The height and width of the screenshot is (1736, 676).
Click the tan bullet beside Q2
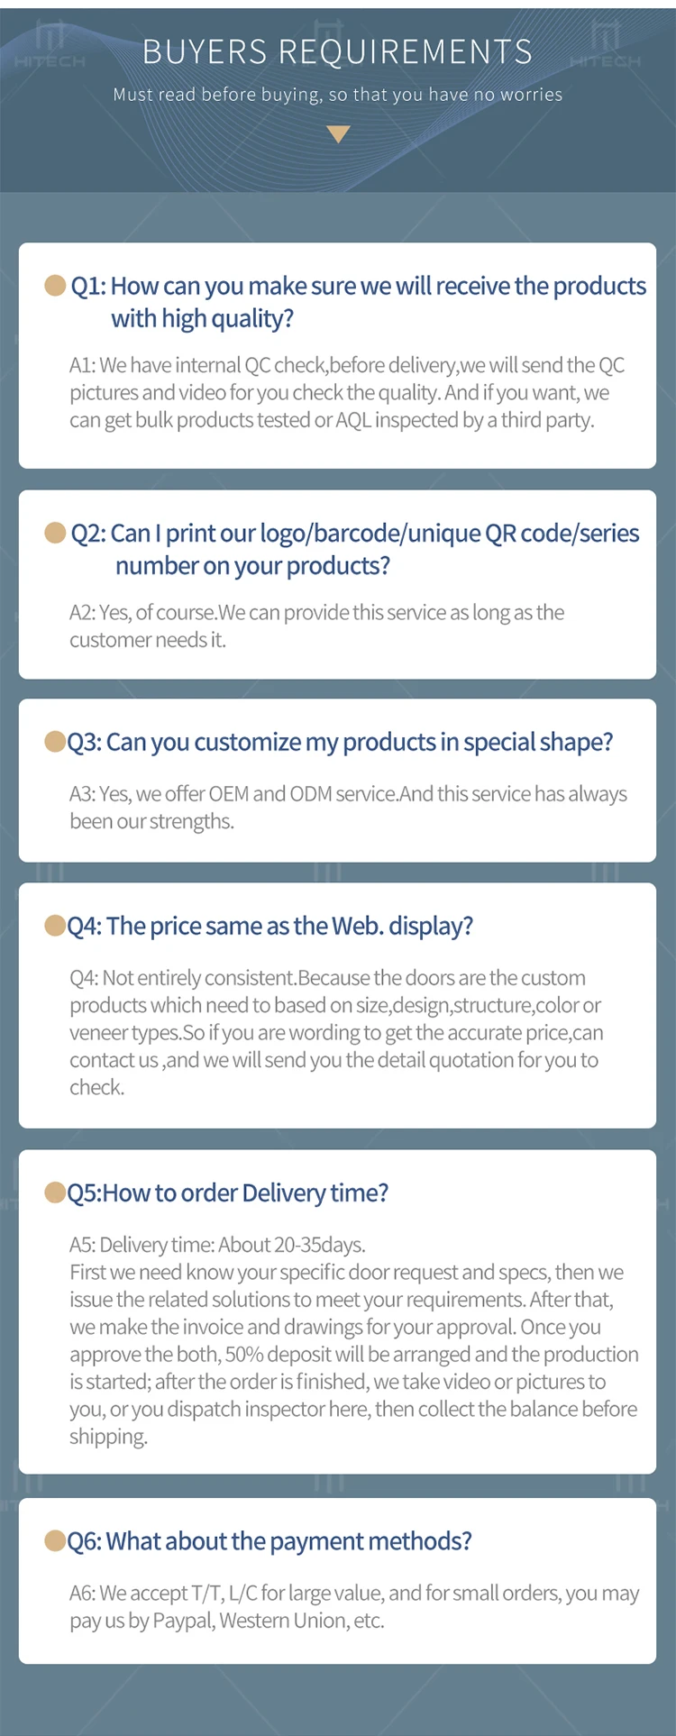(55, 534)
